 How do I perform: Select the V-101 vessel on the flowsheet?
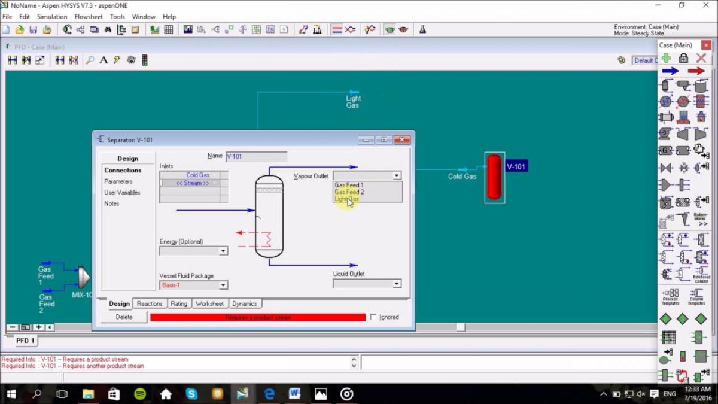pos(494,177)
